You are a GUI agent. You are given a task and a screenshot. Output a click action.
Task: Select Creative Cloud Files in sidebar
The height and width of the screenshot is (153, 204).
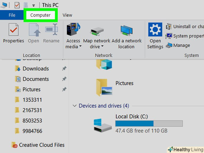(38, 145)
